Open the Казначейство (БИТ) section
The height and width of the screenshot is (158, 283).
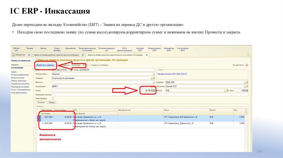tap(169, 50)
